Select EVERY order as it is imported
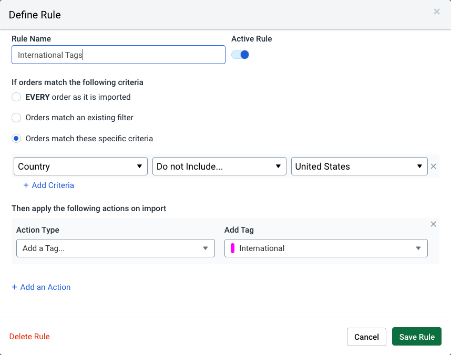 click(x=16, y=97)
